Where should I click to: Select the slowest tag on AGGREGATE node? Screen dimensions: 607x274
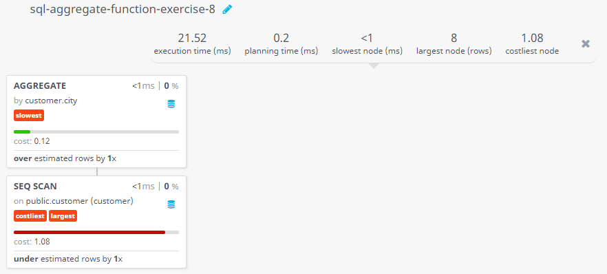pyautogui.click(x=29, y=116)
